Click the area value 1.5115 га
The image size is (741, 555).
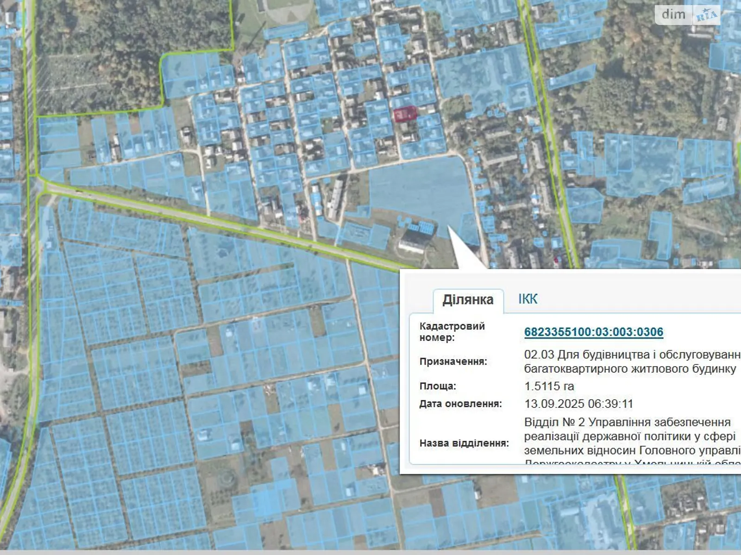point(549,386)
